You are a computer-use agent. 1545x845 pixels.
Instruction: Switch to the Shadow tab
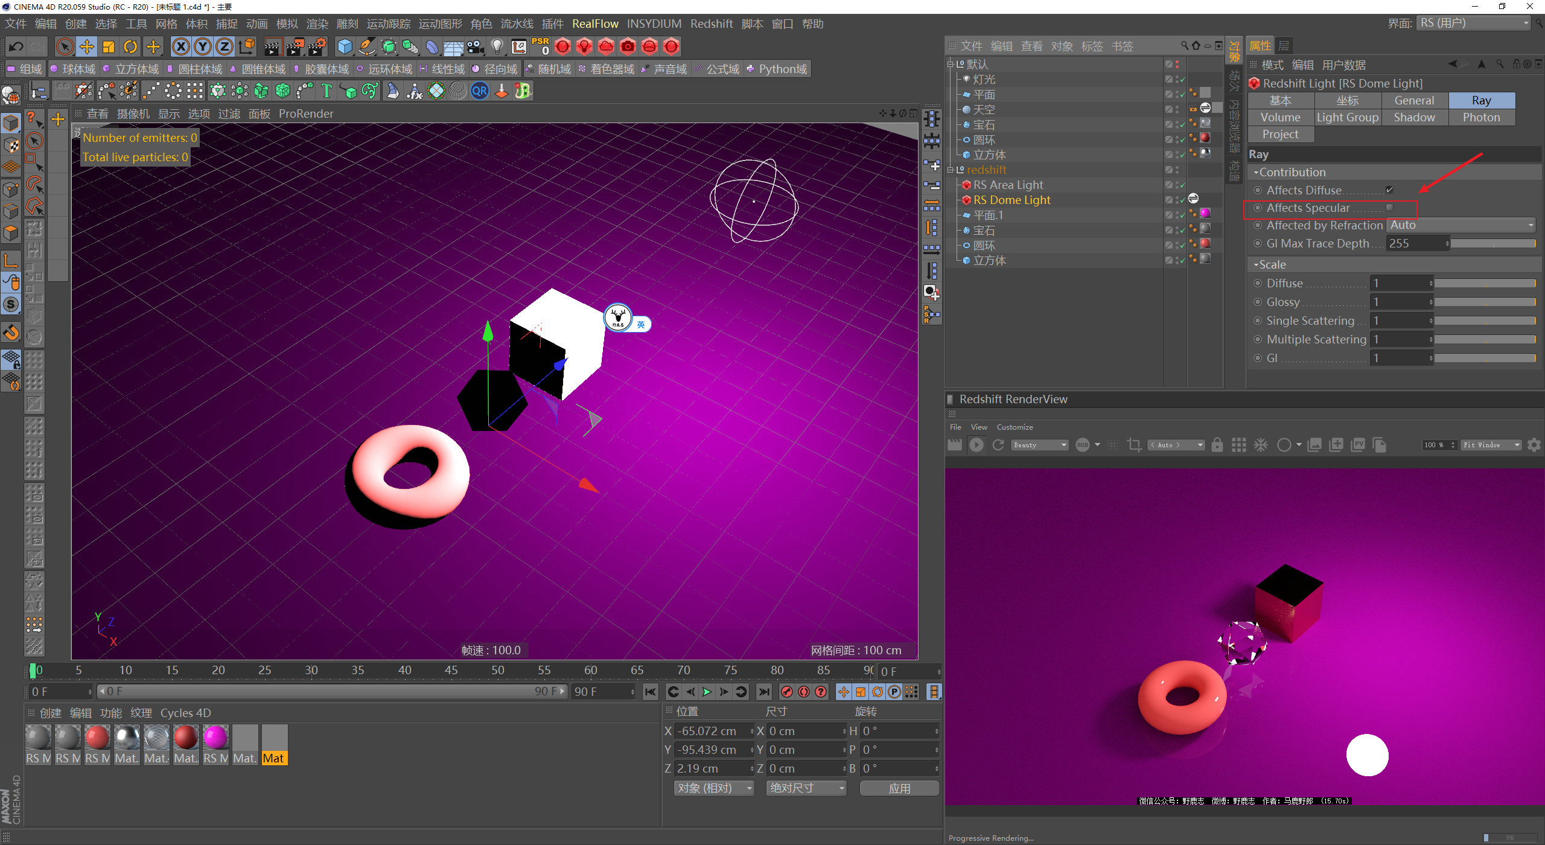pos(1414,118)
